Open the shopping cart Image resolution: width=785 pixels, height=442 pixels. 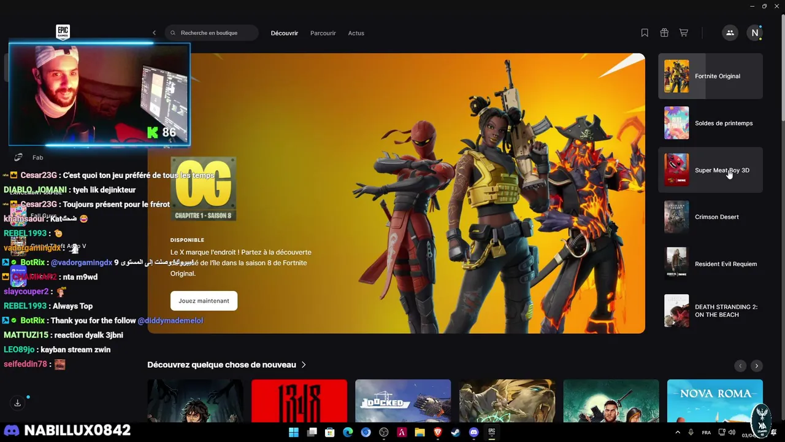684,33
